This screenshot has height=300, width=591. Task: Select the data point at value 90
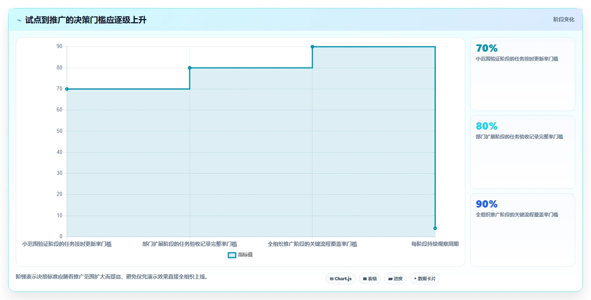coord(312,47)
